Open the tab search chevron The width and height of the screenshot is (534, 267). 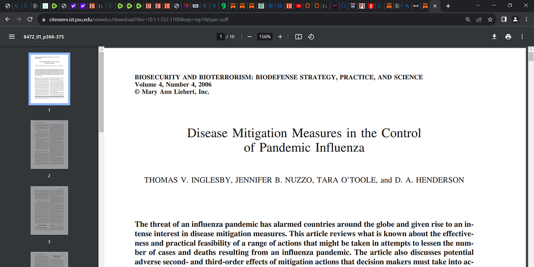[x=478, y=6]
